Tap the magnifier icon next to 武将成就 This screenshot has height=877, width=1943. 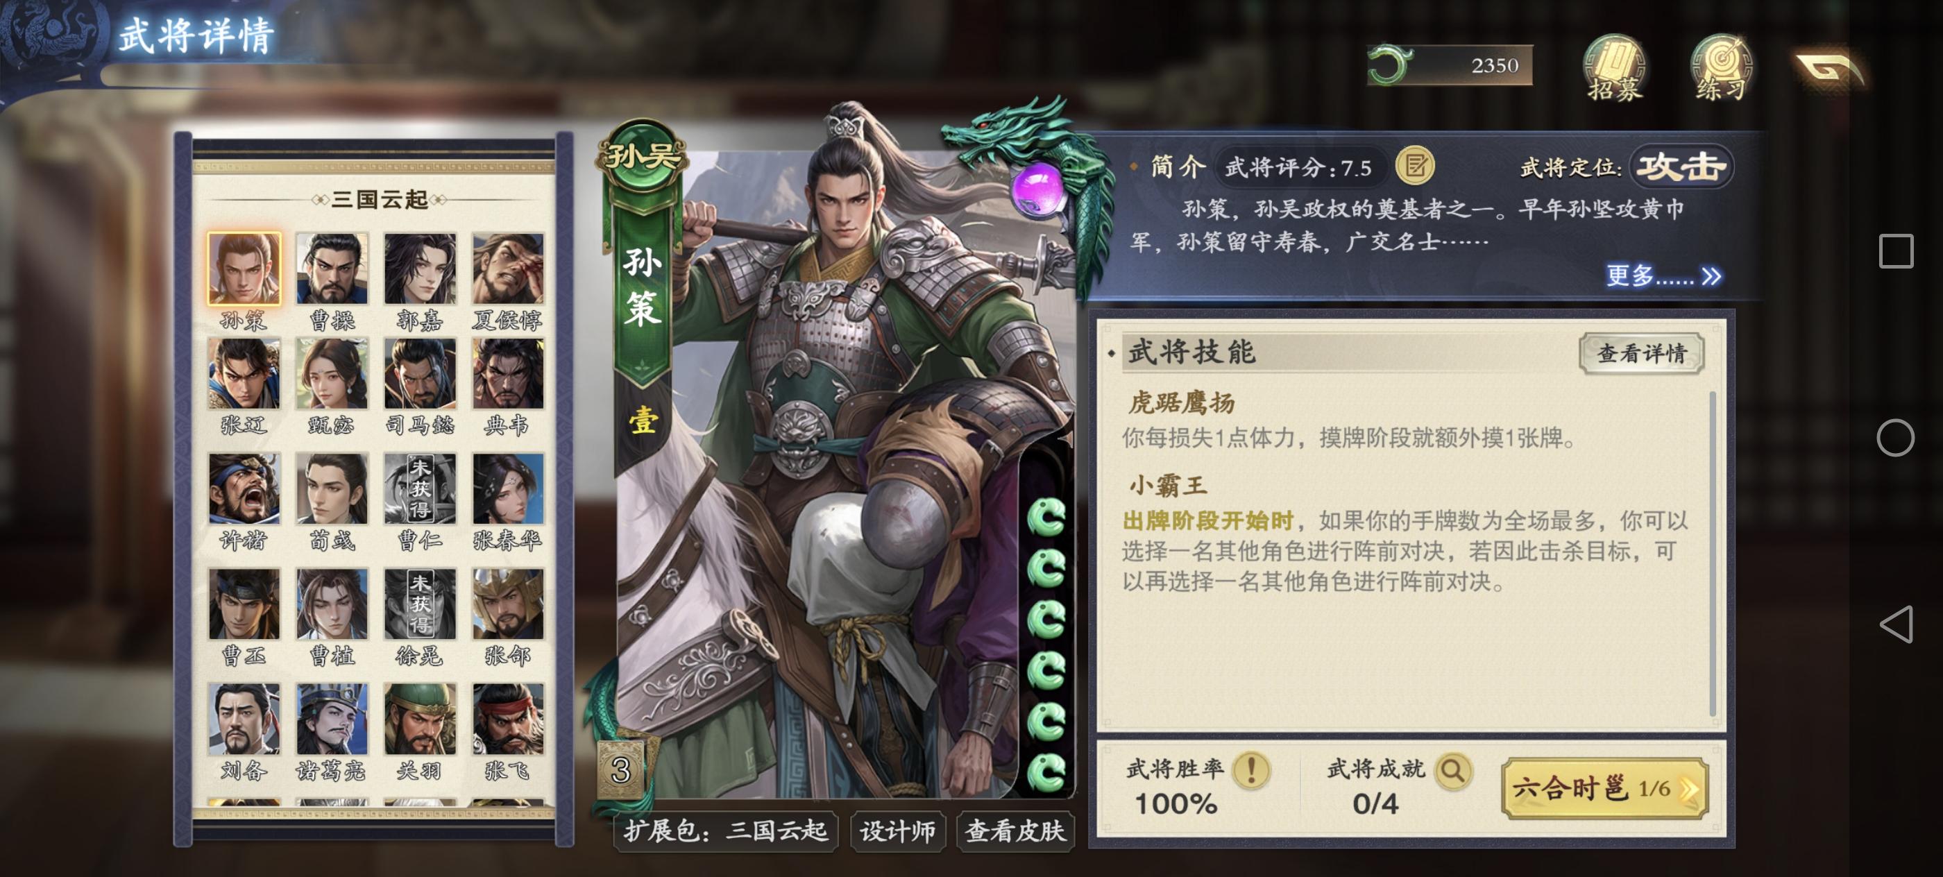[x=1452, y=770]
